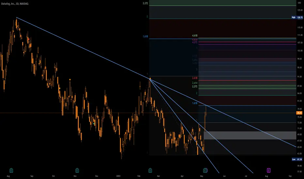Screen dimensions: 304x179
Task: Select the red marker dot on early candles
Action: tap(29, 39)
